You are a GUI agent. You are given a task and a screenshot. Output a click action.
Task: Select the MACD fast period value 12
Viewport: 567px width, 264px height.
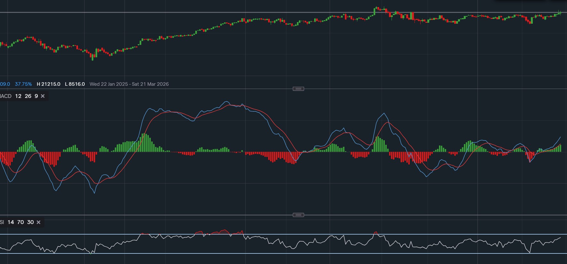tap(18, 96)
